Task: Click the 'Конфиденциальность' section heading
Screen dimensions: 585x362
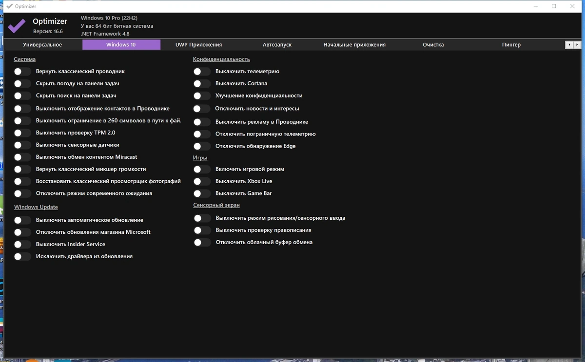Action: 221,59
